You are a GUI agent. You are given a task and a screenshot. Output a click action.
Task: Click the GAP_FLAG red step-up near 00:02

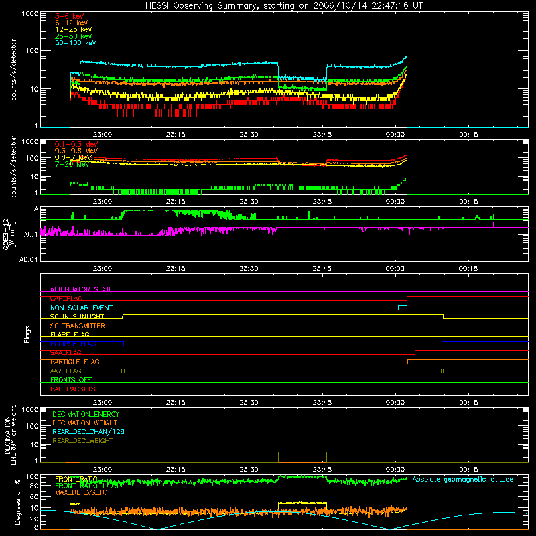pos(407,298)
